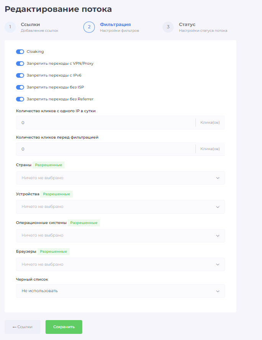Open the Браузеры selection dropdown
262x340 pixels.
120,264
